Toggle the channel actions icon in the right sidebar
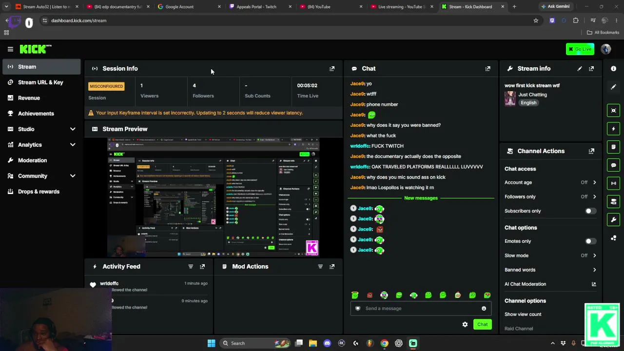 coord(613,201)
